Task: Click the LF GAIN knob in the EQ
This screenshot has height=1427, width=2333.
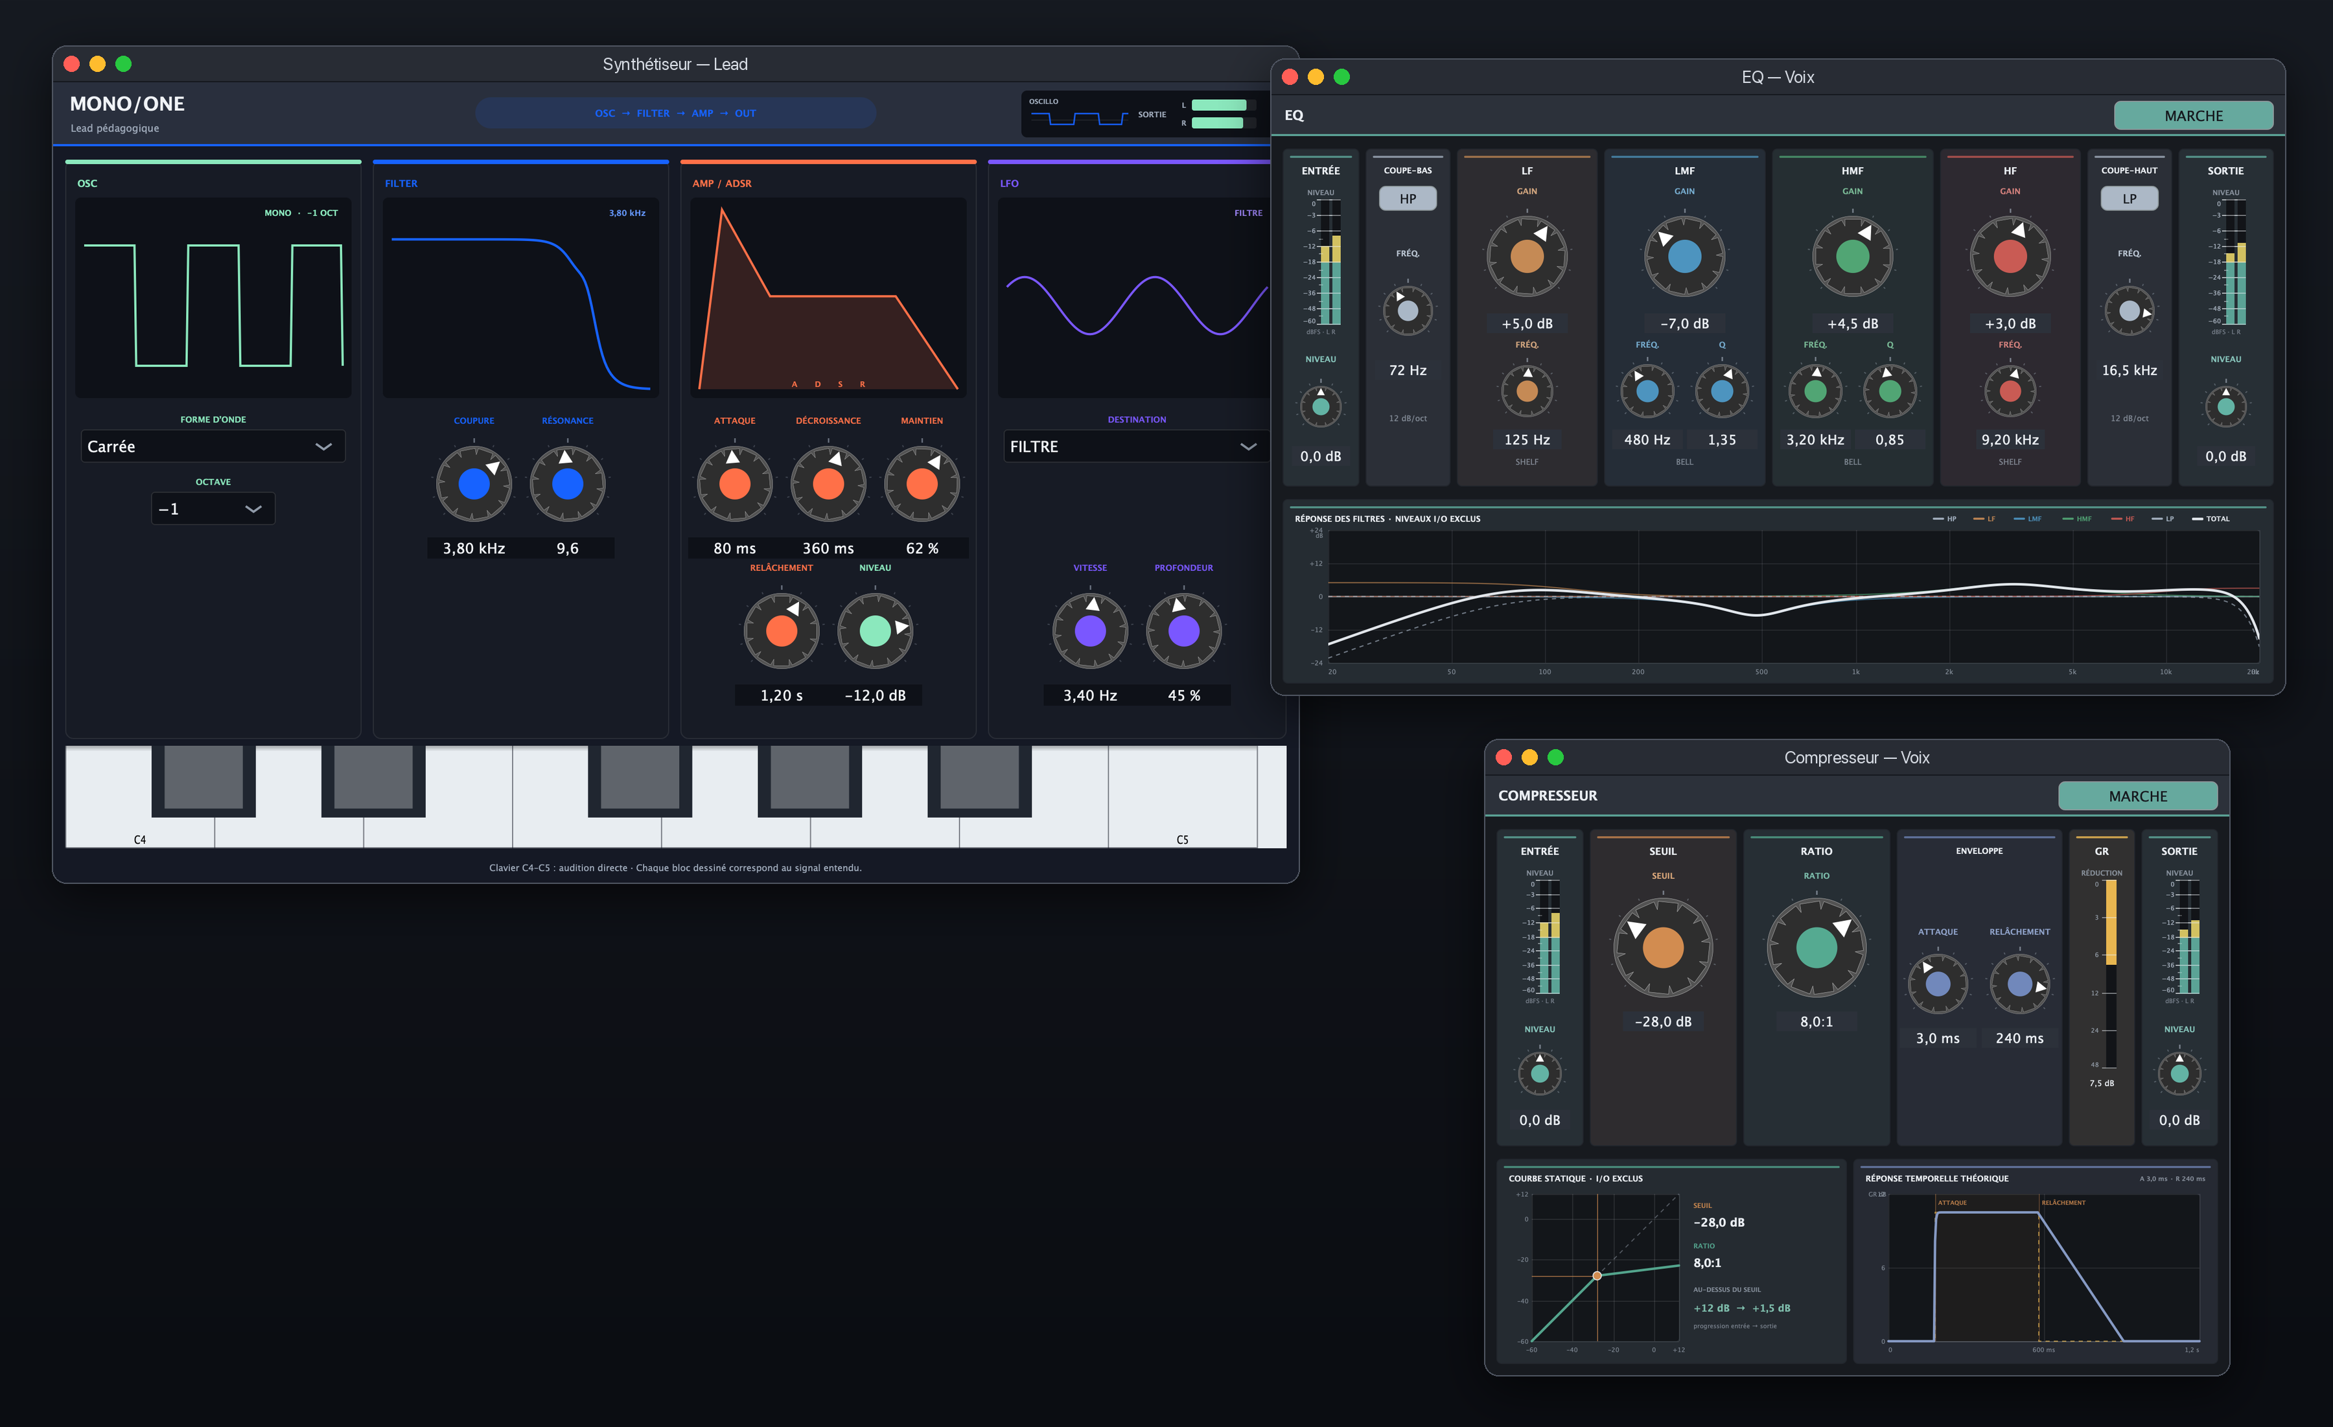Action: (x=1526, y=256)
